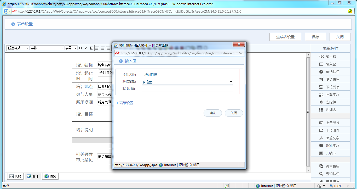The image size is (357, 189).
Task: Toggle italic formatting in the editor toolbar
Action: point(85,48)
